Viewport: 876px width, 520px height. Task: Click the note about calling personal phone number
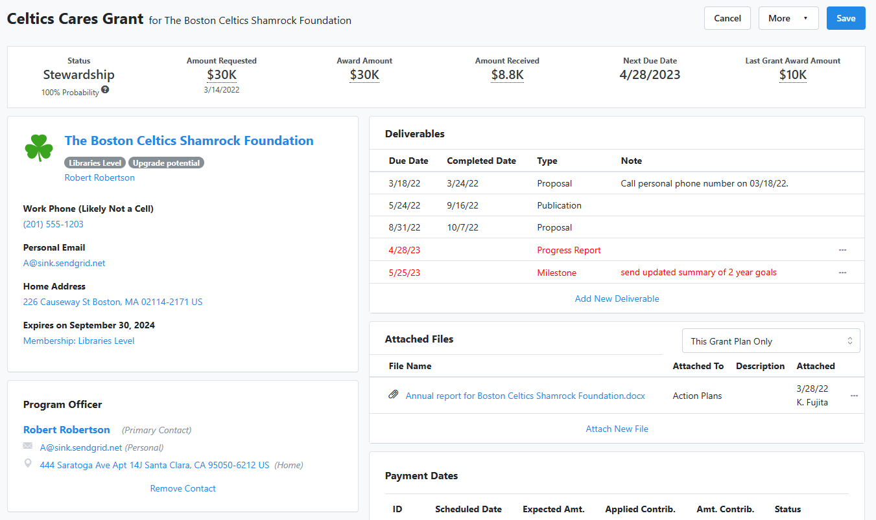coord(704,183)
